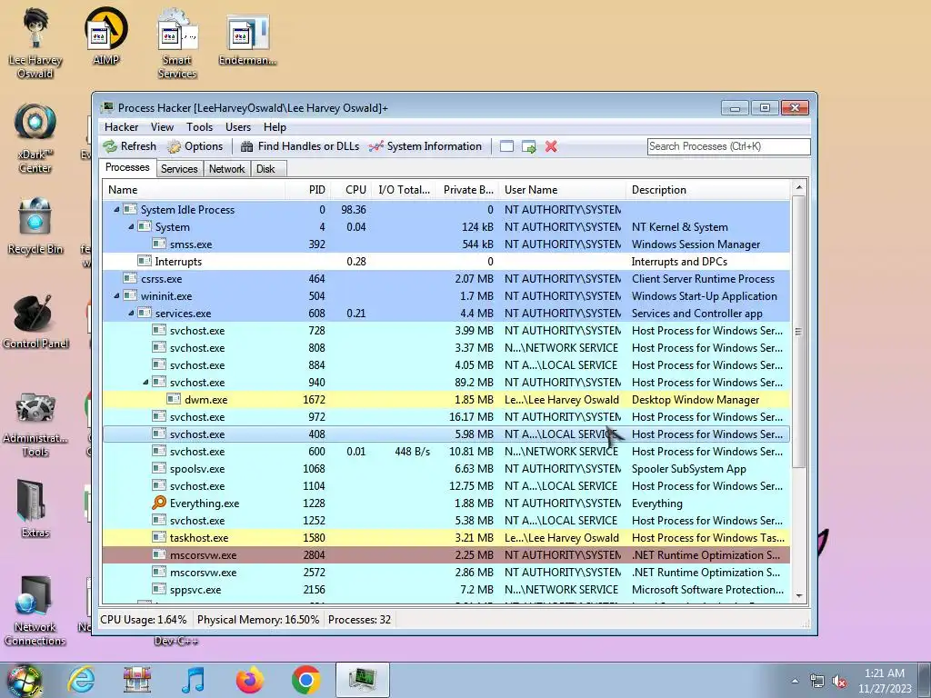Collapse System Idle Process tree node
This screenshot has height=698, width=931.
(116, 210)
